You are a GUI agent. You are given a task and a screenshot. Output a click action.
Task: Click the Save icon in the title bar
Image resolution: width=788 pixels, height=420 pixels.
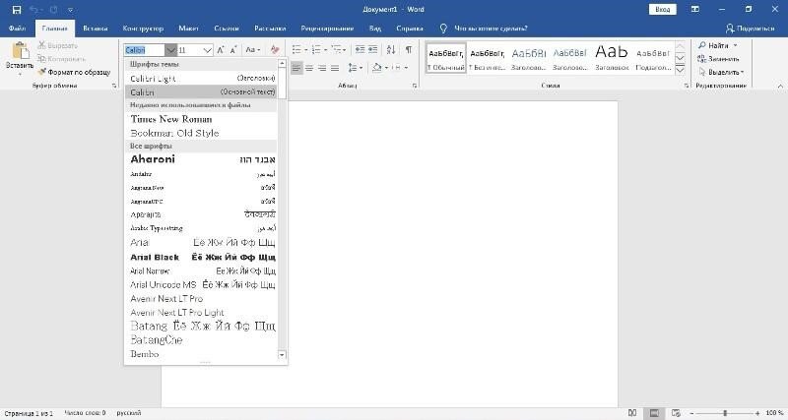pos(17,10)
